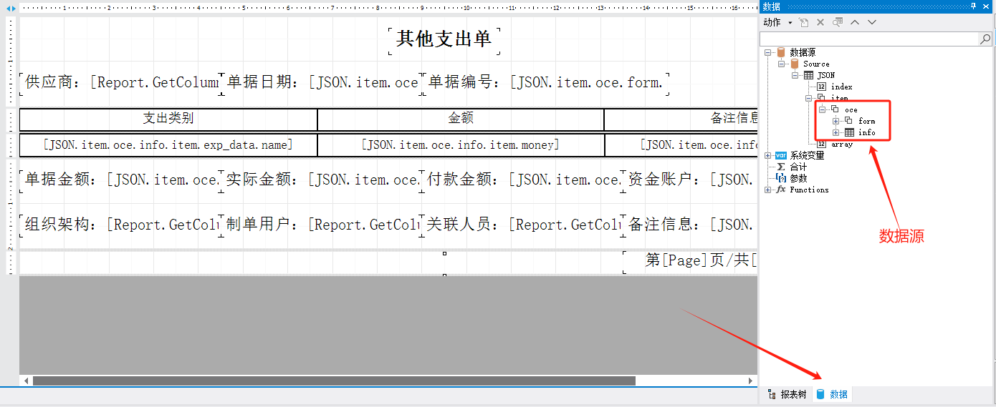Select the info.item.money data cell
The width and height of the screenshot is (996, 407).
click(x=461, y=145)
